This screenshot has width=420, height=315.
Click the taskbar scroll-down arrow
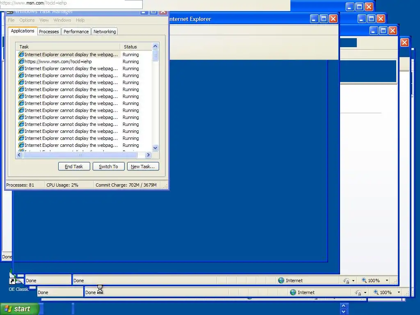coord(344,312)
